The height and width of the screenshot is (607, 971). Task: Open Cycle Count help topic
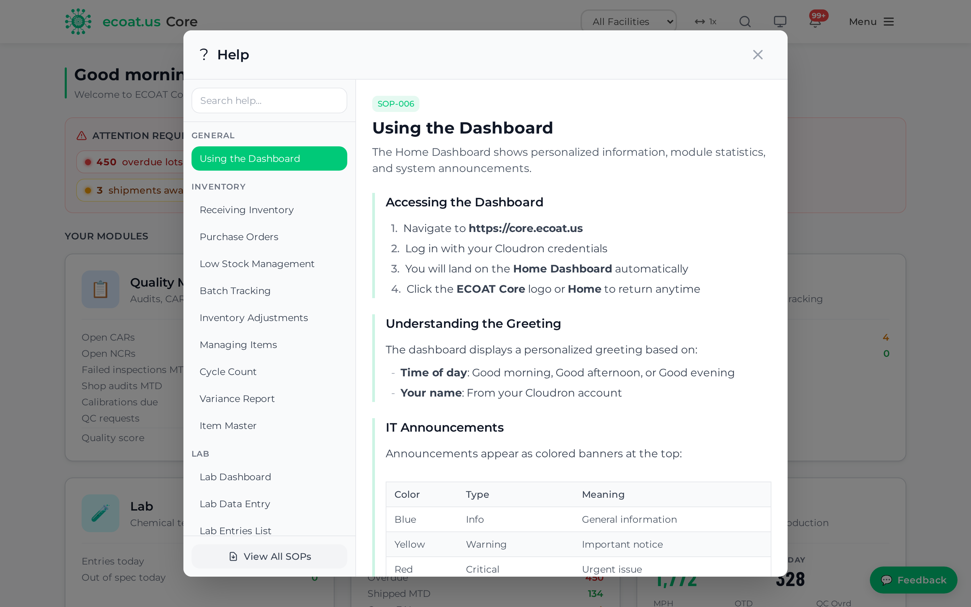coord(269,372)
